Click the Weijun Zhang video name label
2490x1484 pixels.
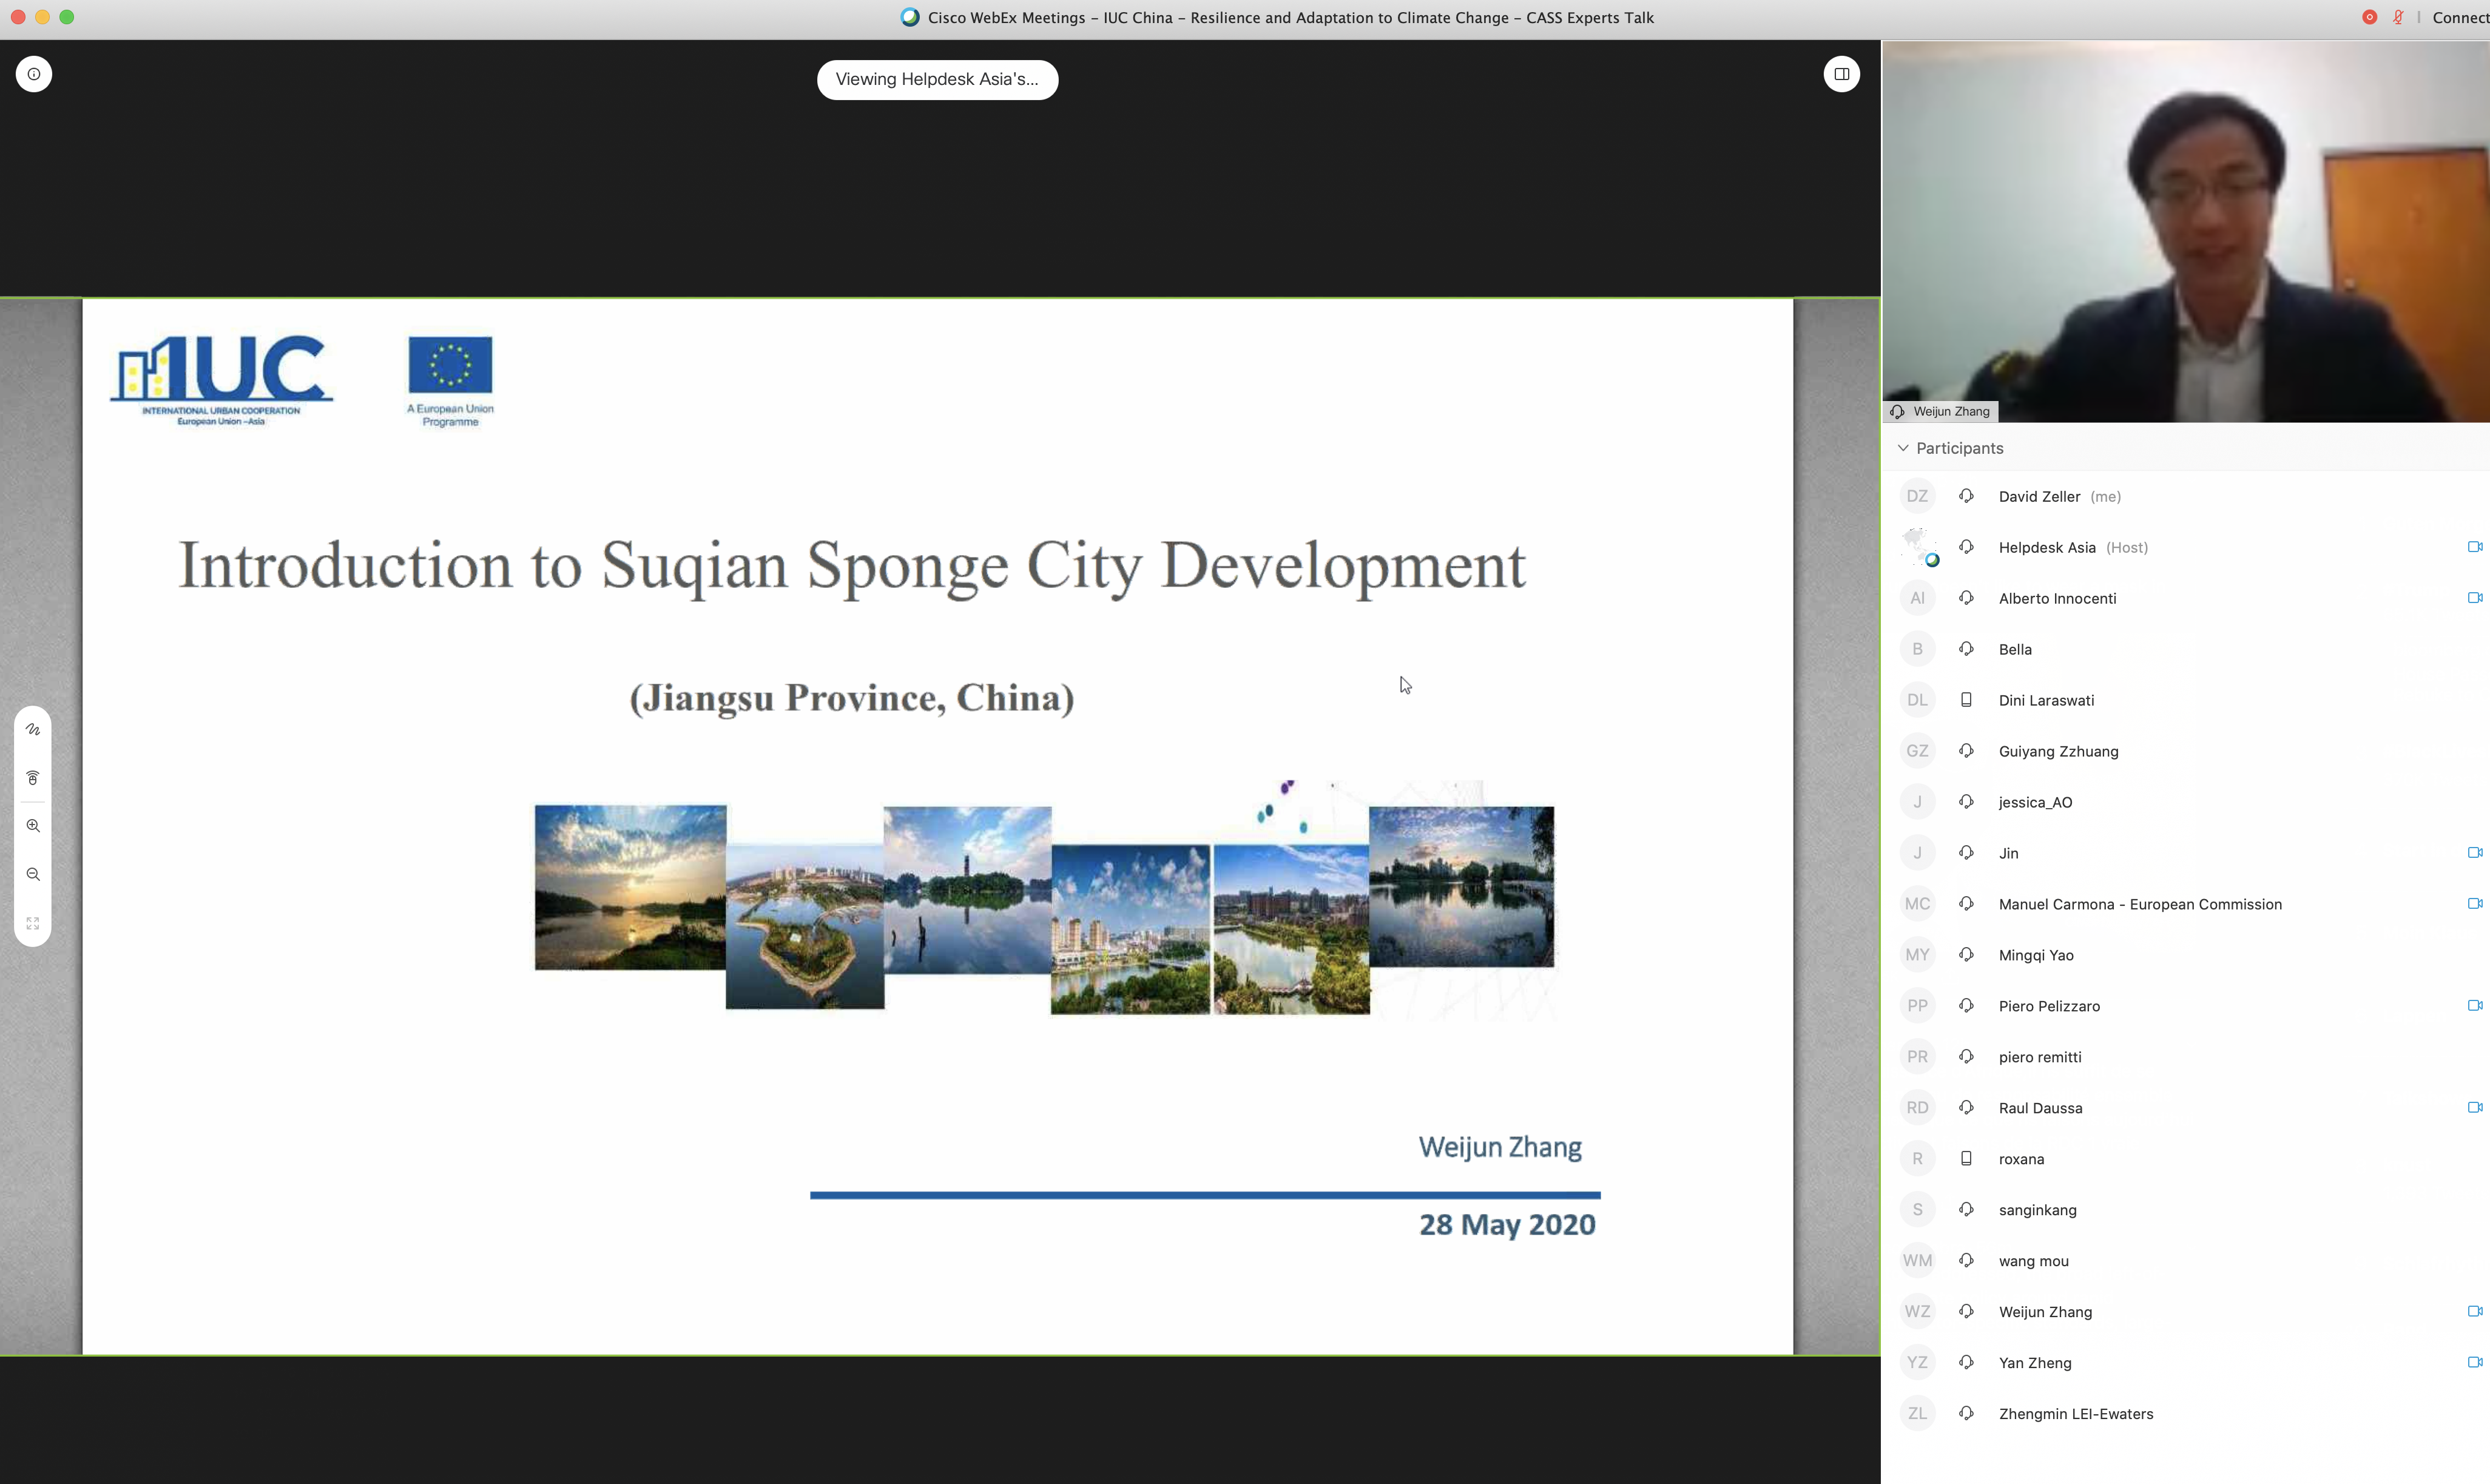1950,411
